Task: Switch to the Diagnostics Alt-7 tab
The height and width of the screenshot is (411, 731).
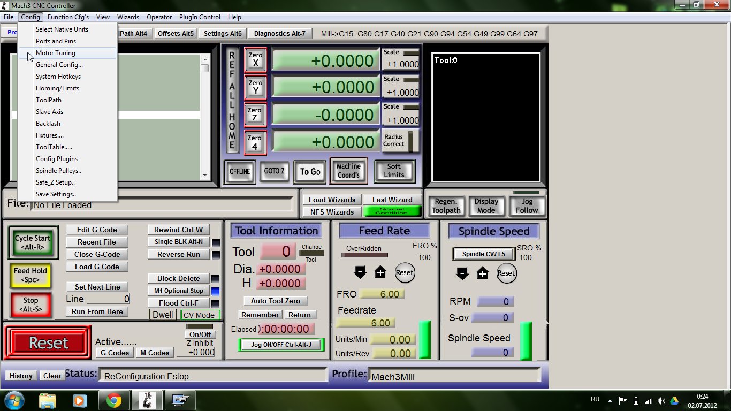Action: (279, 34)
